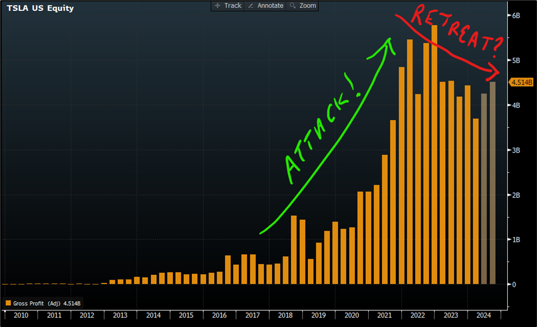Click the orange Gross Profit legend swatch

click(8, 303)
